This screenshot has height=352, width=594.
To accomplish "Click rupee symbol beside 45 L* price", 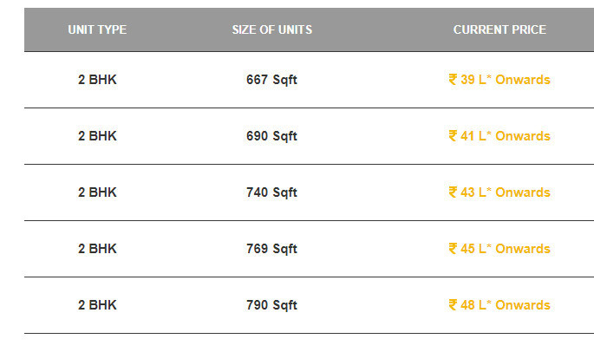I will (453, 249).
